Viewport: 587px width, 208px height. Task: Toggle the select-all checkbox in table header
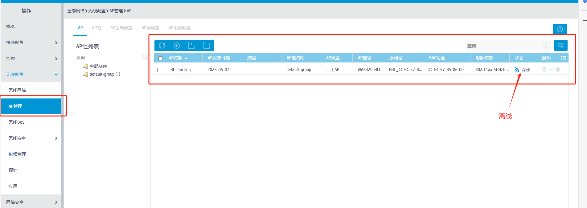160,58
